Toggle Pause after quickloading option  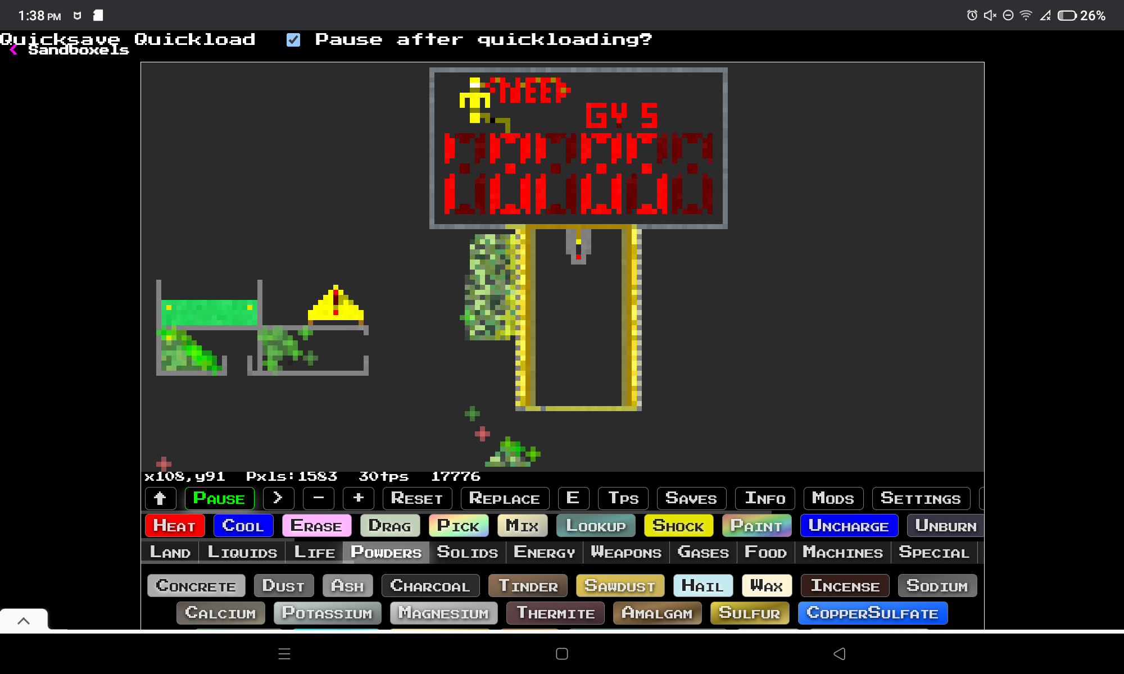(293, 39)
